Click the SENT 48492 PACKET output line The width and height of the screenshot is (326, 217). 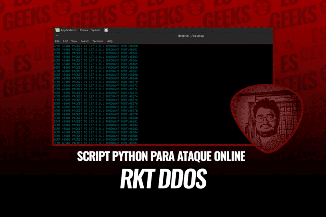click(95, 89)
